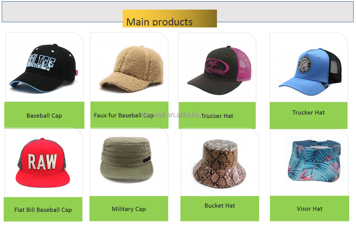
Task: Click the alibaba.com watermark text
Action: (178, 115)
